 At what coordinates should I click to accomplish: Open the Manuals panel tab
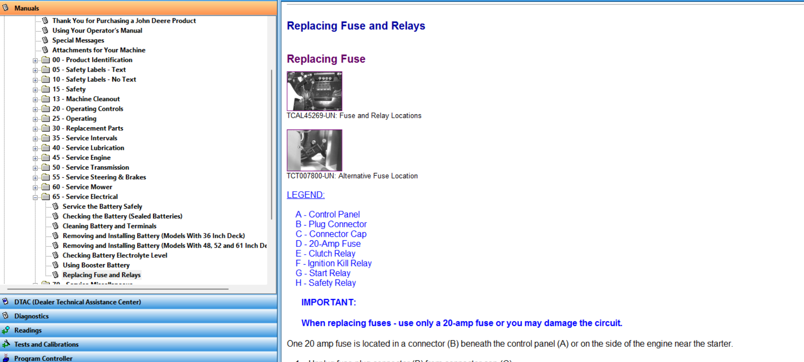(138, 8)
